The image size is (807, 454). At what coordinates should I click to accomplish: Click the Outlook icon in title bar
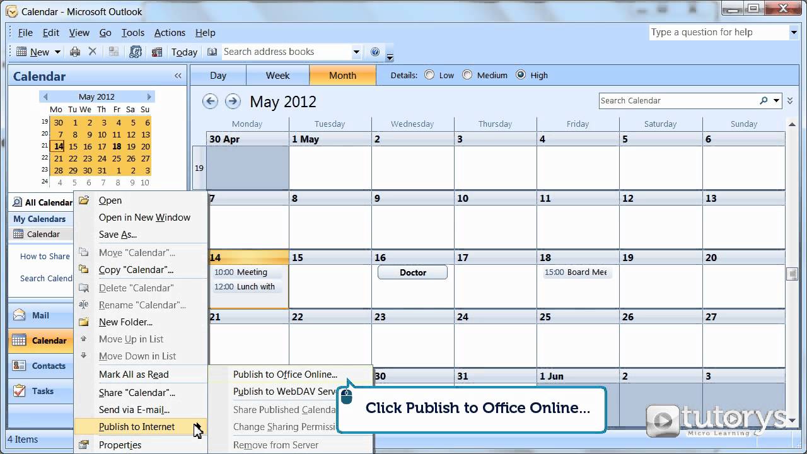tap(11, 11)
